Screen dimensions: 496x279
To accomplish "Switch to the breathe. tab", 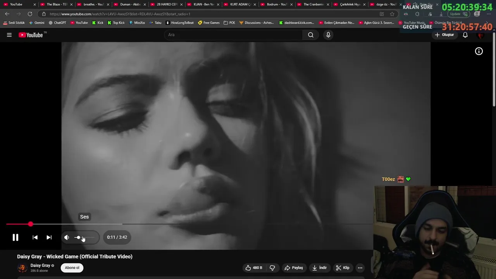I will pyautogui.click(x=93, y=4).
